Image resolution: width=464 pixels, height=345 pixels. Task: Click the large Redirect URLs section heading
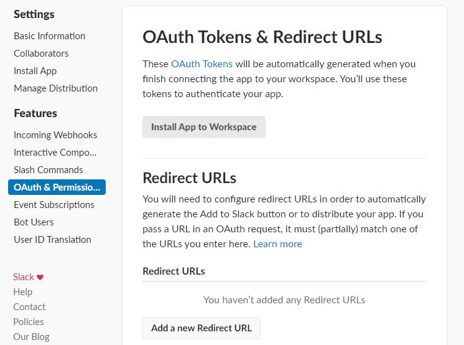[189, 178]
